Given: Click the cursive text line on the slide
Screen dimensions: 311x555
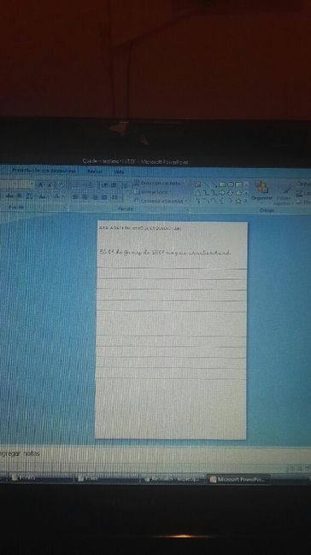Looking at the screenshot, I should (166, 253).
